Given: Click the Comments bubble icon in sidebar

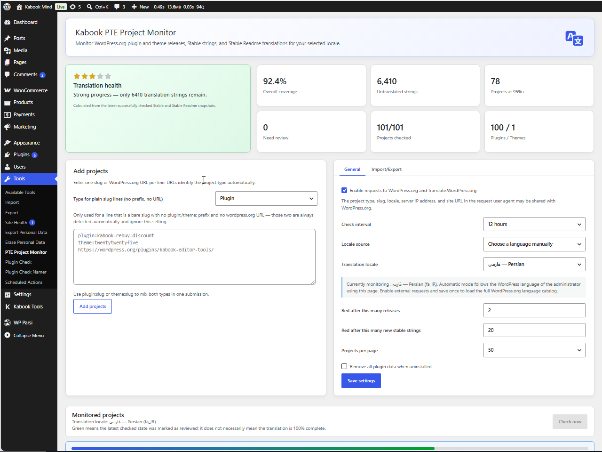Looking at the screenshot, I should click(7, 74).
